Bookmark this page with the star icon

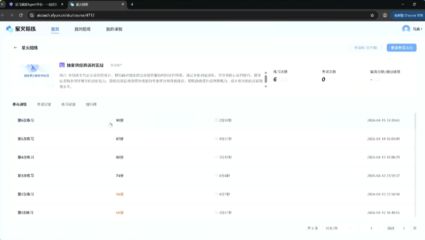pos(372,15)
